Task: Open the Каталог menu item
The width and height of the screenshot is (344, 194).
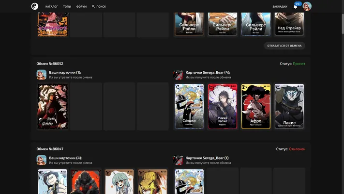Action: [52, 7]
